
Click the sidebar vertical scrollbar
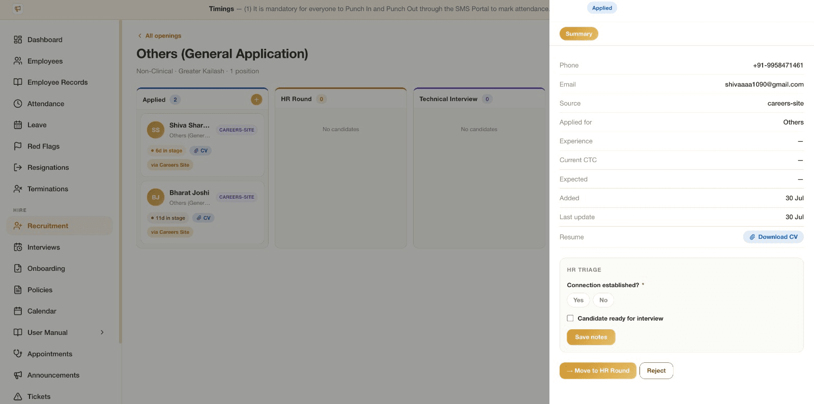tap(120, 181)
